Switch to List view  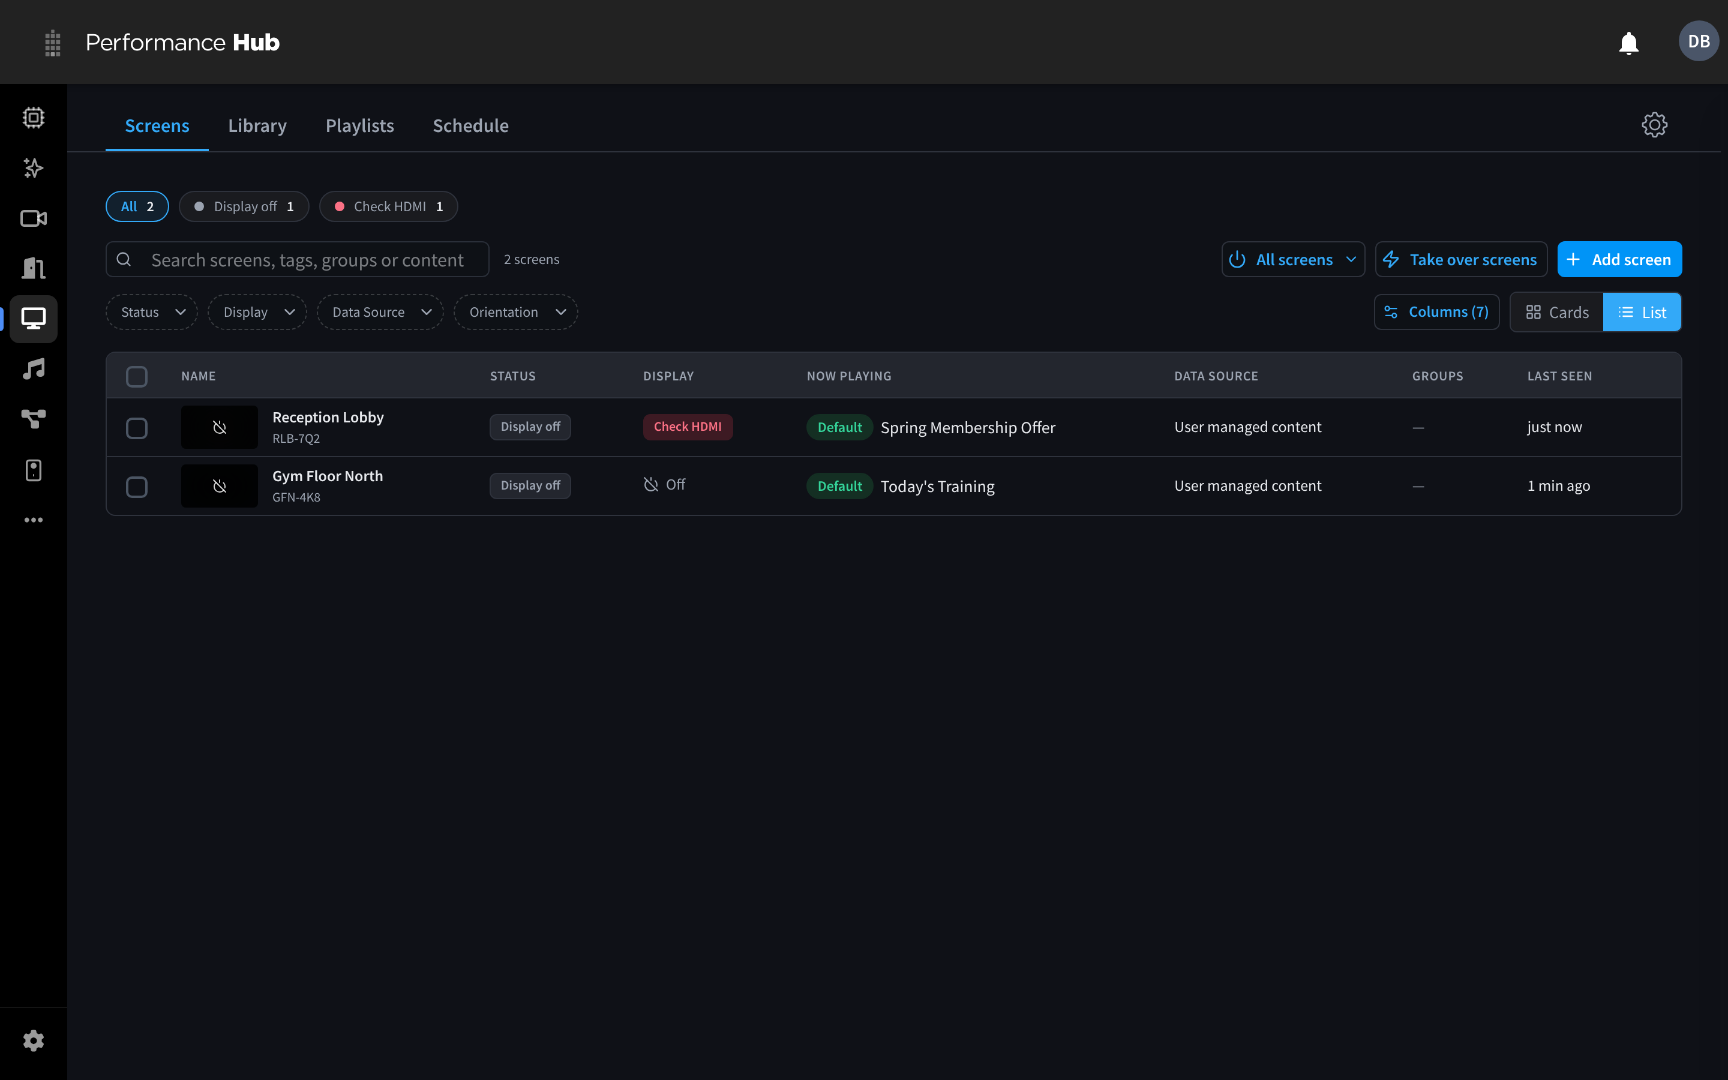(1642, 312)
